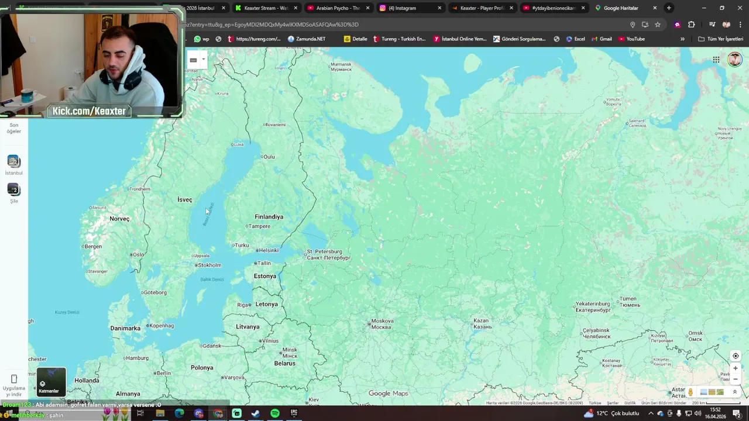Screen dimensions: 749x421
Task: Close the Instagram tab
Action: (x=439, y=8)
